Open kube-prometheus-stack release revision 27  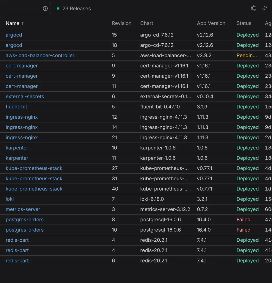coord(34,168)
